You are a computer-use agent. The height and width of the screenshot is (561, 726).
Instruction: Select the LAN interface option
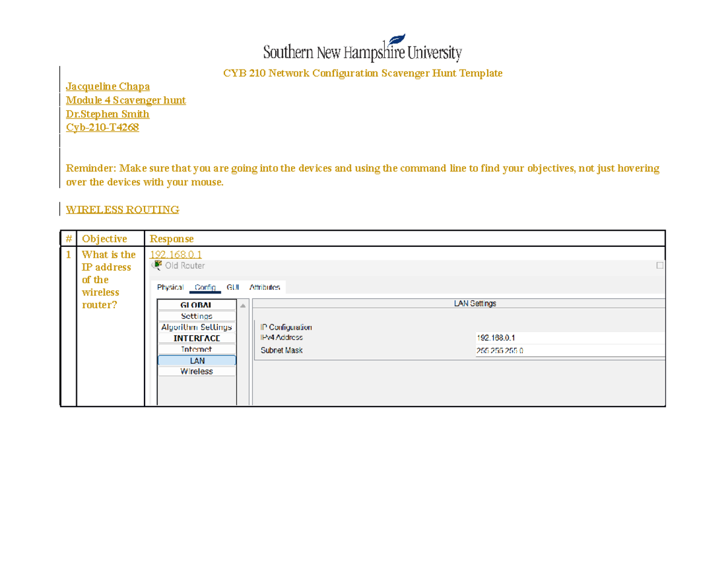197,361
